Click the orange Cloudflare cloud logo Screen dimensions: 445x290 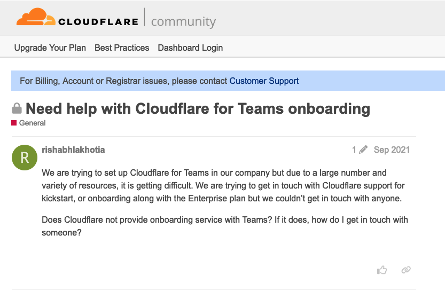click(x=36, y=17)
